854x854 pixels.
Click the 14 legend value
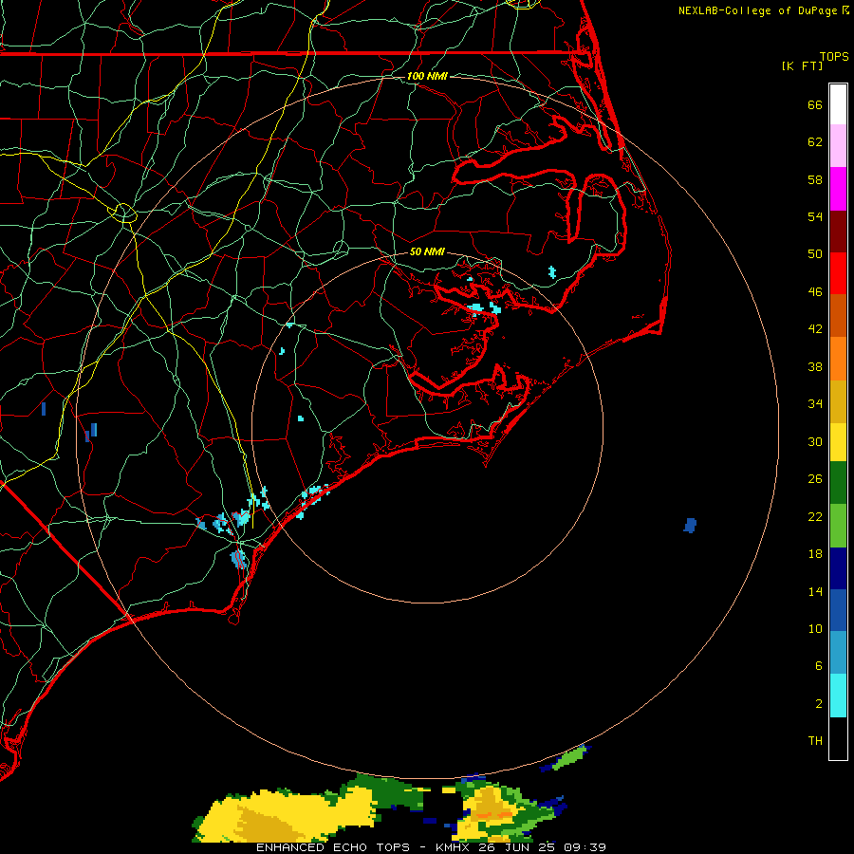coord(815,591)
